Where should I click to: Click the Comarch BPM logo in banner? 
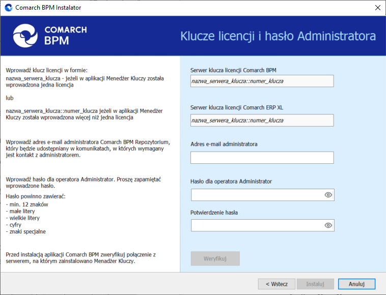pos(50,36)
